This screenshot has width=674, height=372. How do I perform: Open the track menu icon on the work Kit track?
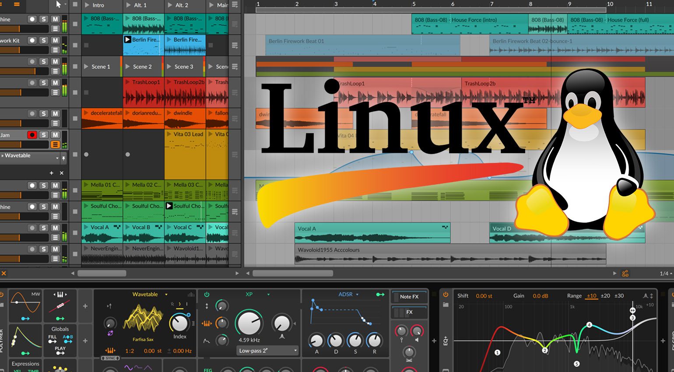(55, 50)
